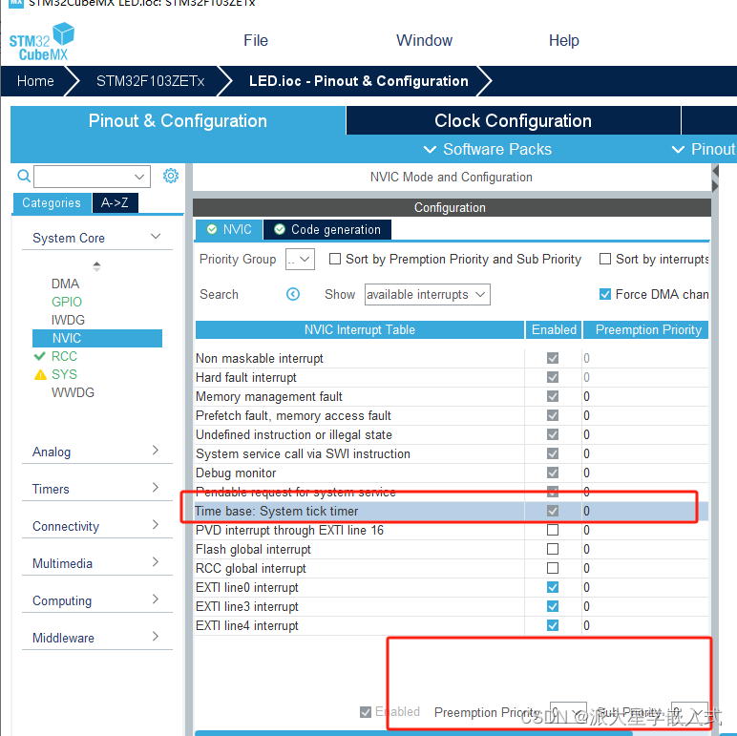The width and height of the screenshot is (737, 736).
Task: Open the Help menu
Action: click(x=563, y=40)
